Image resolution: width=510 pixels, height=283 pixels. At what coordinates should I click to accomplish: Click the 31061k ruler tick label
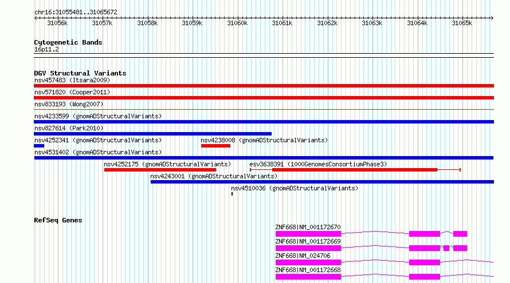point(282,23)
